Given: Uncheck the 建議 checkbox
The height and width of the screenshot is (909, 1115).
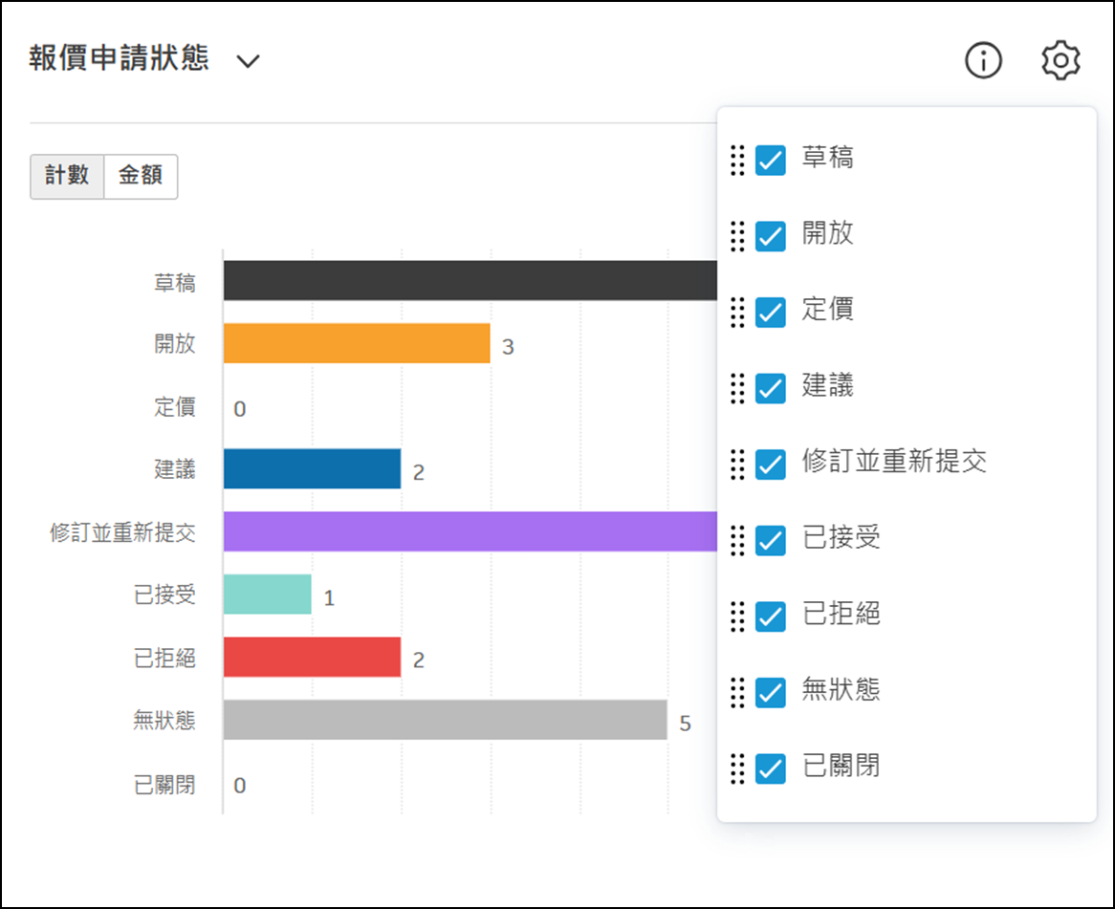Looking at the screenshot, I should (x=770, y=388).
